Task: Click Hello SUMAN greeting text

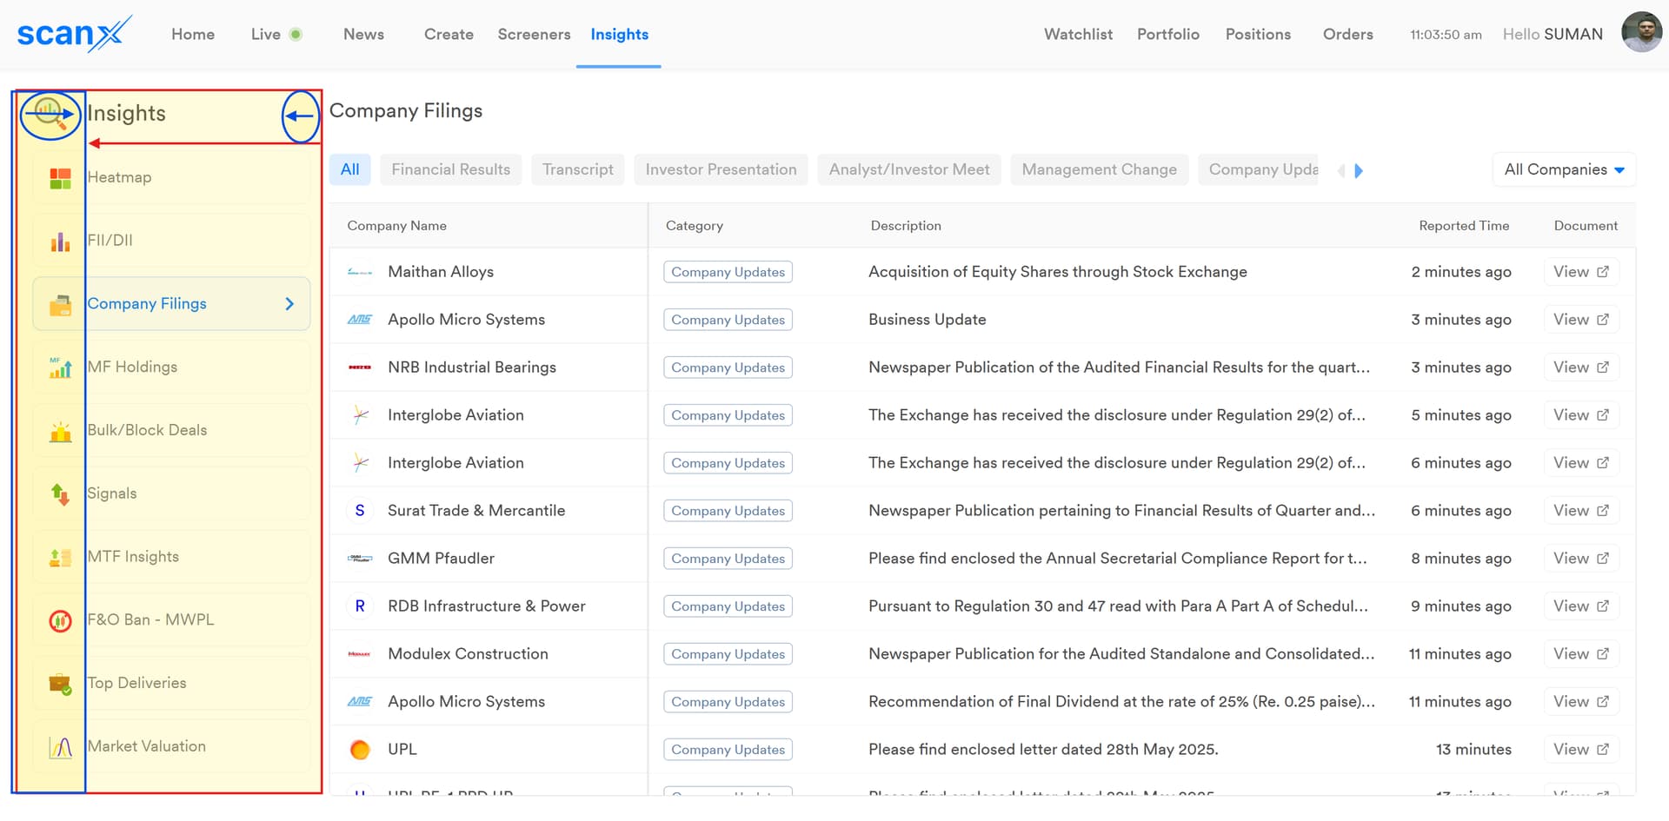Action: pos(1553,34)
